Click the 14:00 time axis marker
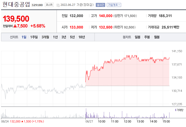The height and width of the screenshot is (127, 186). click(x=153, y=121)
